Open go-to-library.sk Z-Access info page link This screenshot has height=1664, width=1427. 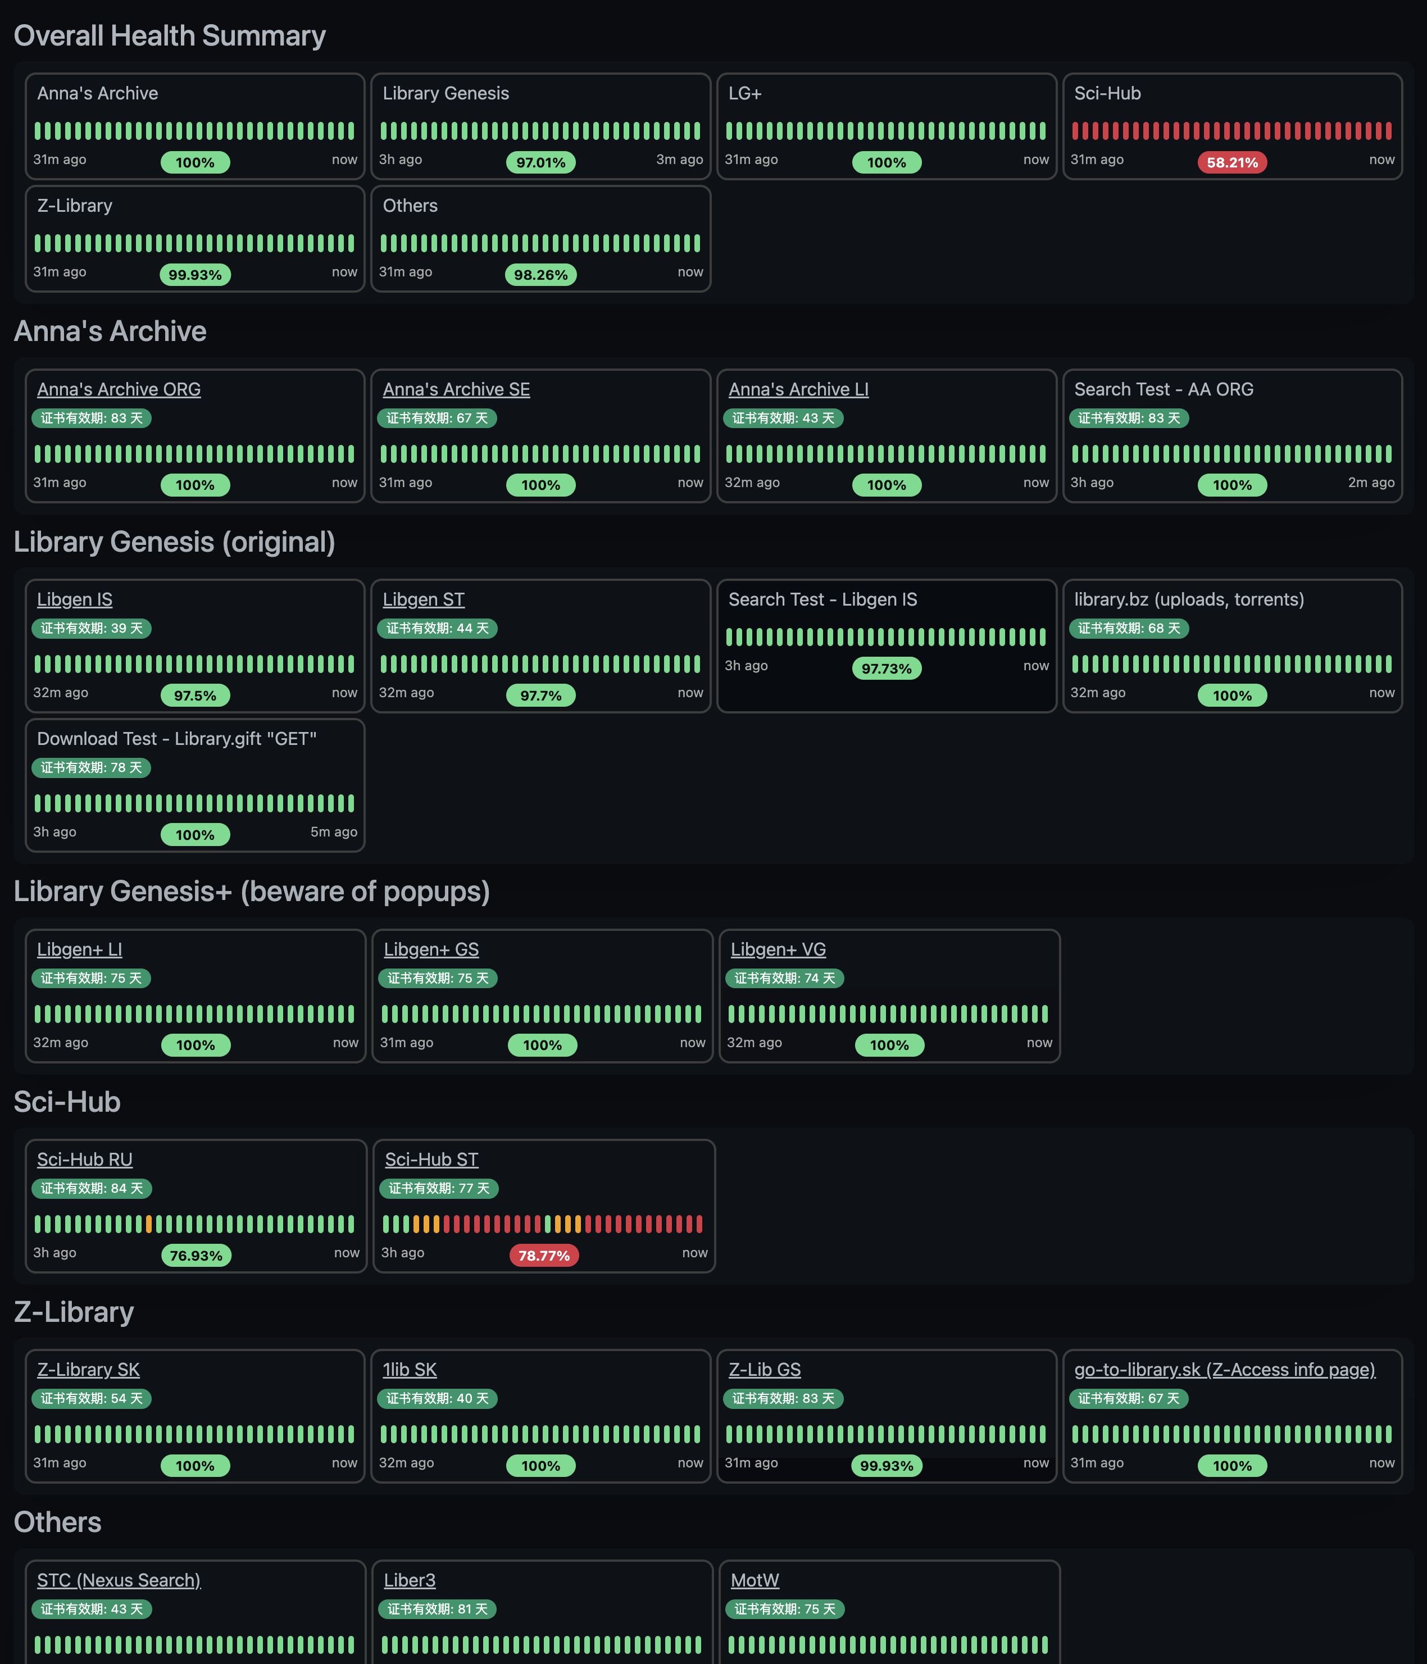coord(1225,1370)
